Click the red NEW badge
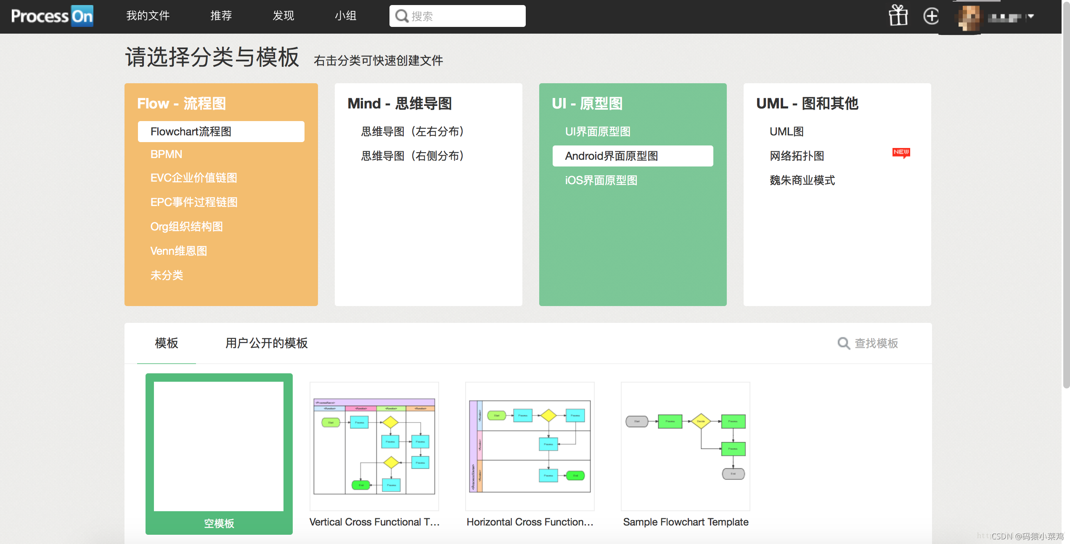Viewport: 1070px width, 544px height. click(901, 153)
